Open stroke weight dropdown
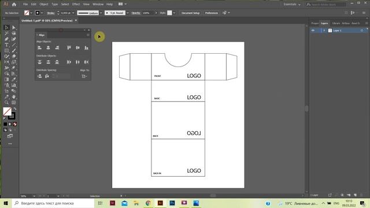 tap(73, 13)
